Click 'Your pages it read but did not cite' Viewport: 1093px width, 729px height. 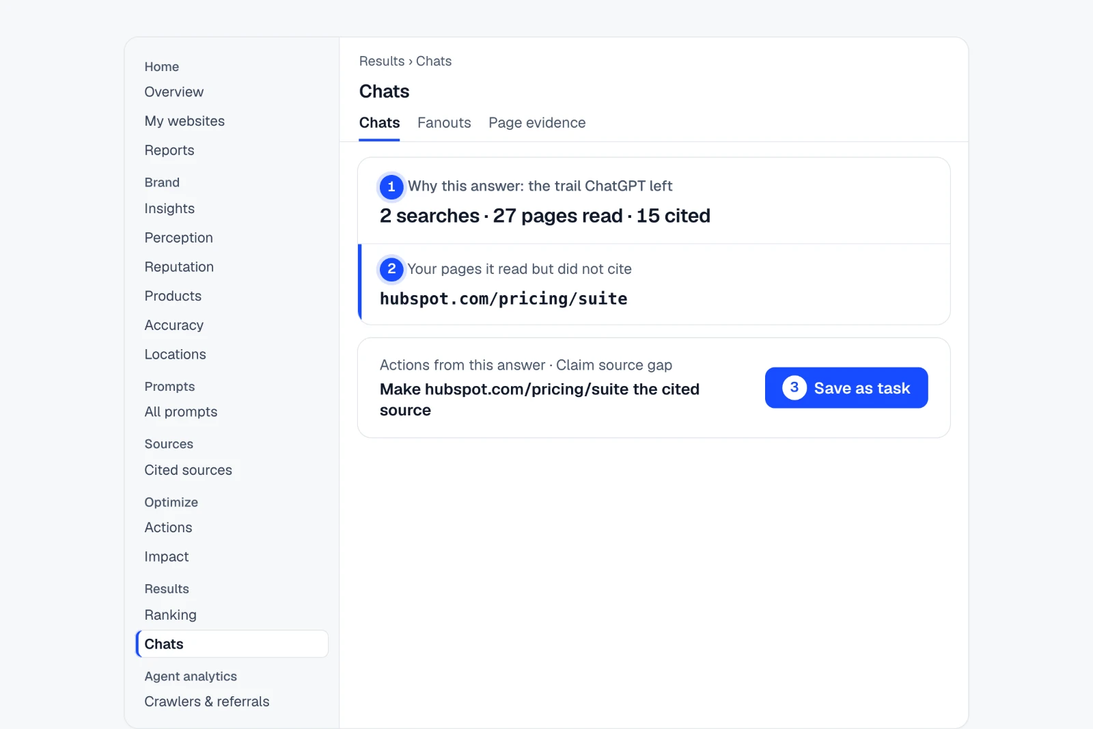pyautogui.click(x=519, y=269)
